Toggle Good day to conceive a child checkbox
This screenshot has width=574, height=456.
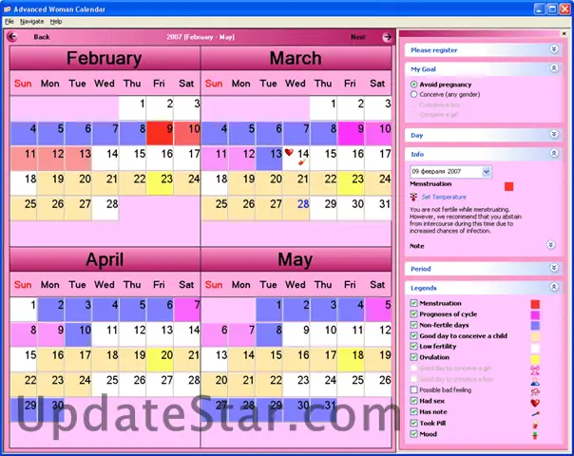[x=413, y=335]
